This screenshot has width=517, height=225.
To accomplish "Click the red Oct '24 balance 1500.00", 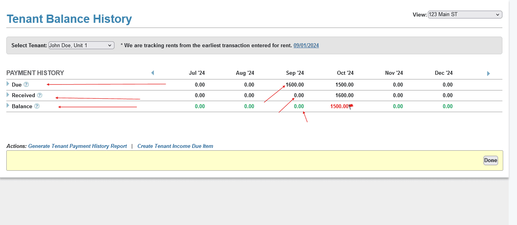I will pyautogui.click(x=339, y=106).
